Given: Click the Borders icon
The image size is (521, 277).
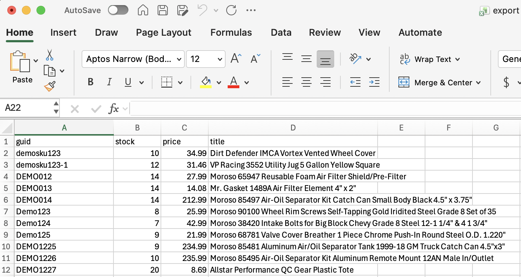Looking at the screenshot, I should [x=167, y=82].
